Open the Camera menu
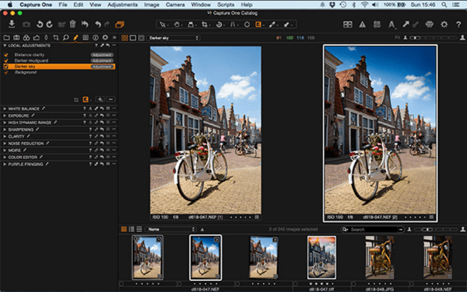This screenshot has width=467, height=292. tap(175, 5)
